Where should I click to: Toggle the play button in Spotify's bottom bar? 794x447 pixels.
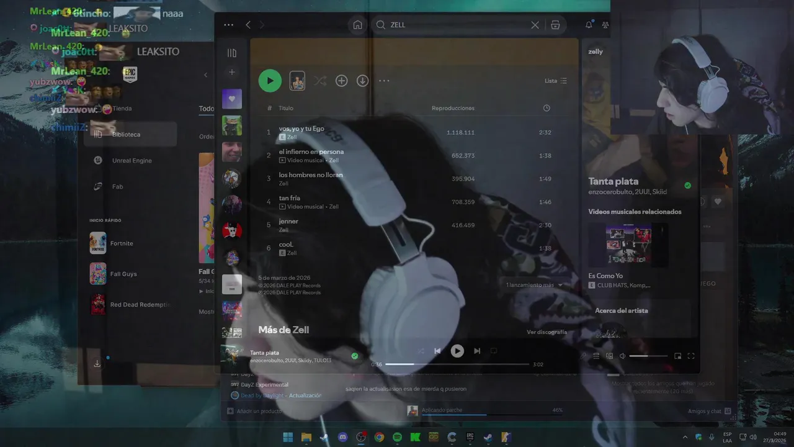457,351
